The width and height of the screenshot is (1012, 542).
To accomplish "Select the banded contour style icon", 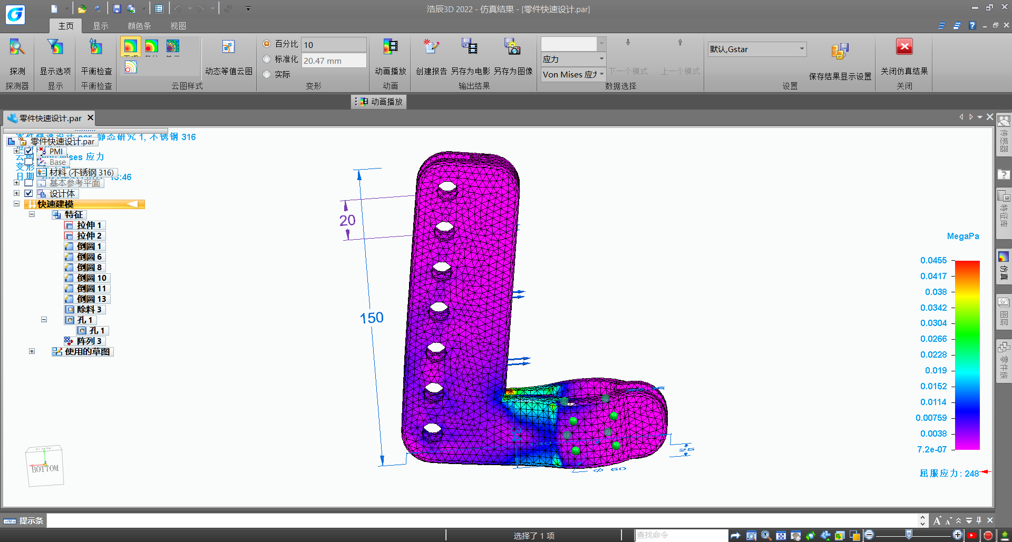I will click(152, 46).
